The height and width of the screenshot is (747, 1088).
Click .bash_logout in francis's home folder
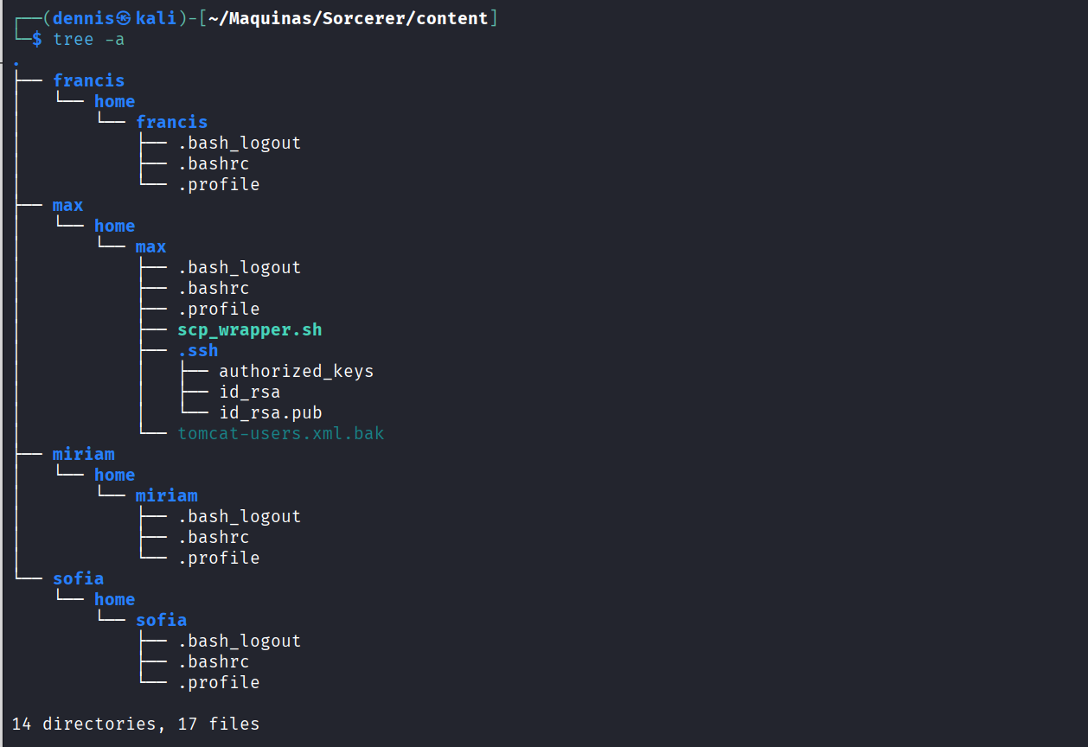[x=239, y=143]
